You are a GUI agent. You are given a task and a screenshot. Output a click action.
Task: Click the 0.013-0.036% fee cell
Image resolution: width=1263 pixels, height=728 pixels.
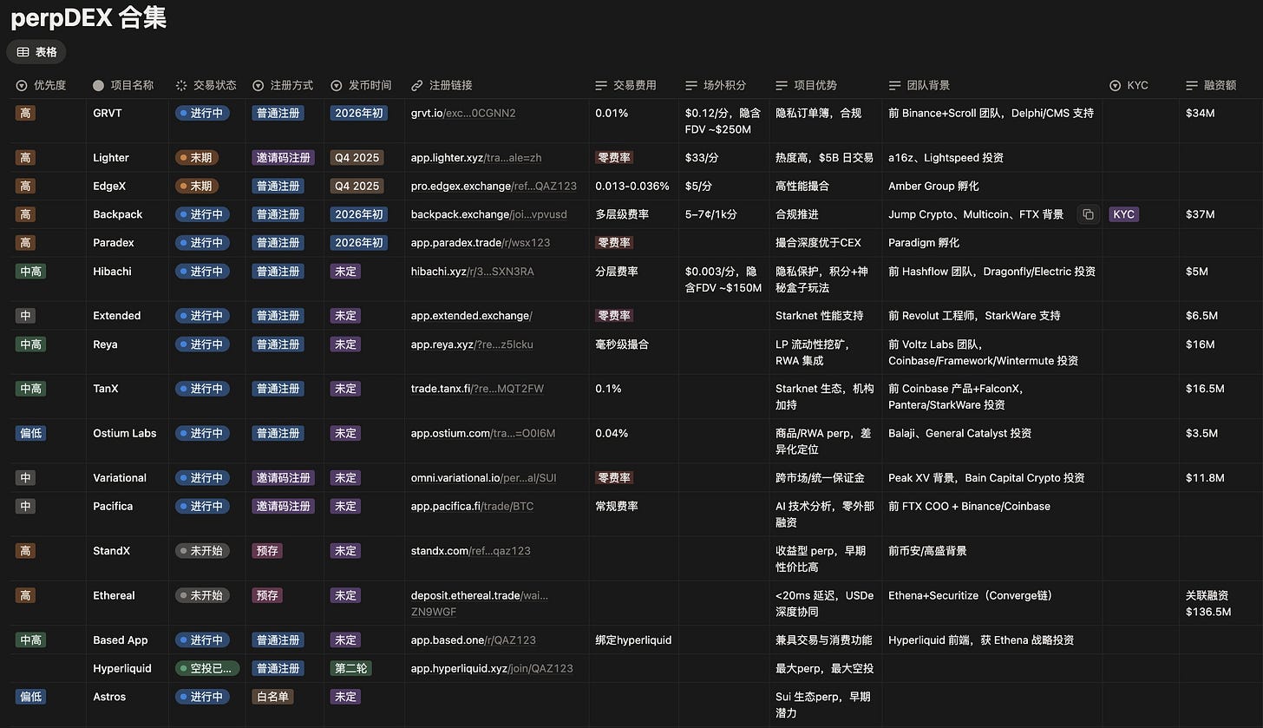[x=634, y=186]
